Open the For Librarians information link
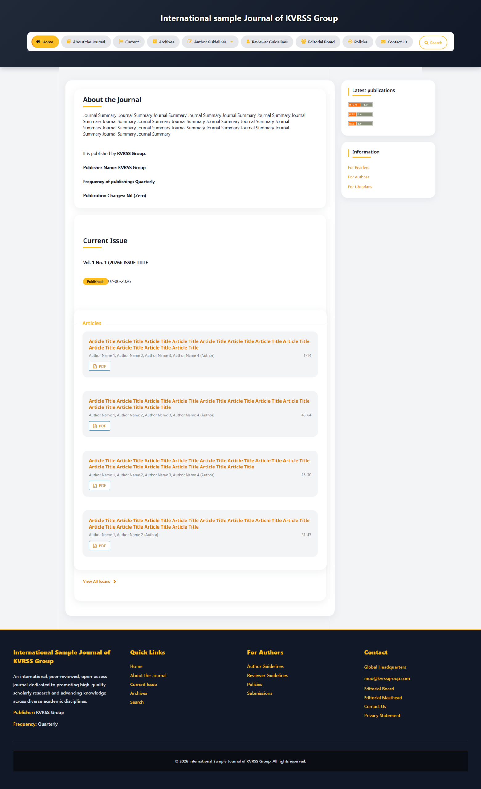Screen dimensions: 481x789 tap(360, 187)
